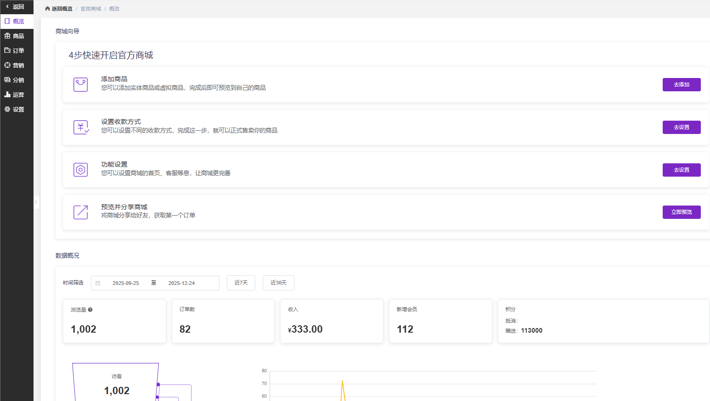Click the home icon in breadcrumb
Image resolution: width=710 pixels, height=401 pixels.
(47, 9)
